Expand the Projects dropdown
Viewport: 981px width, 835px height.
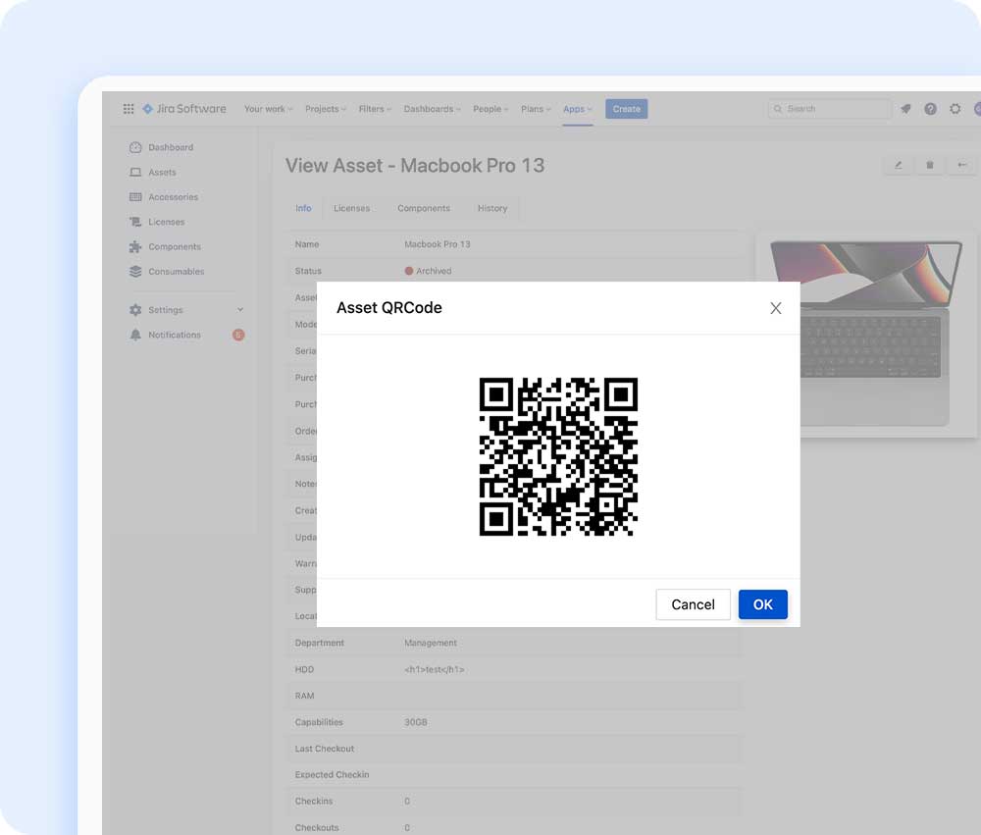(326, 109)
